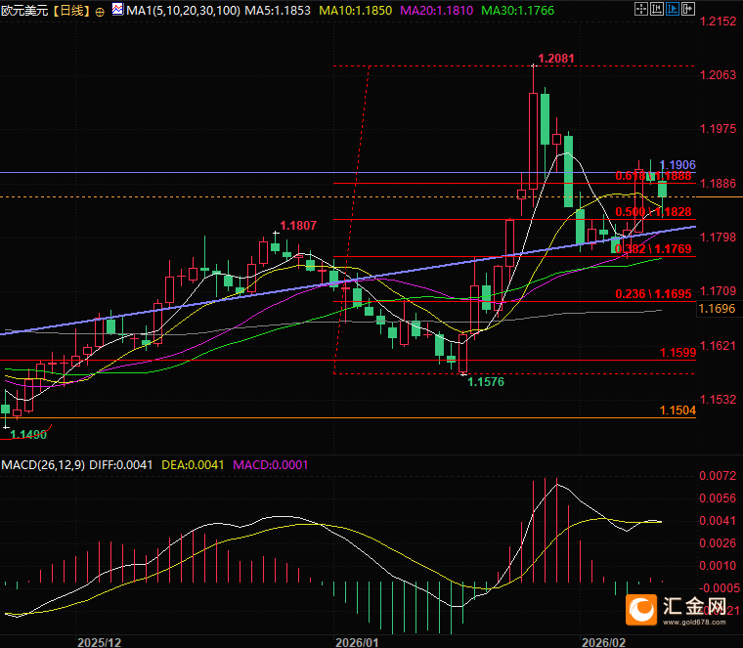
Task: Click the DEA:0.0041 value
Action: point(193,464)
